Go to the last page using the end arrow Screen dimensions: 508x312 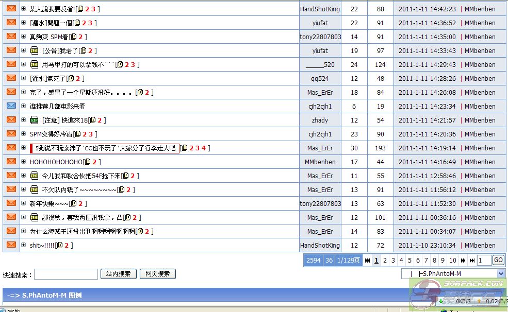pyautogui.click(x=472, y=261)
